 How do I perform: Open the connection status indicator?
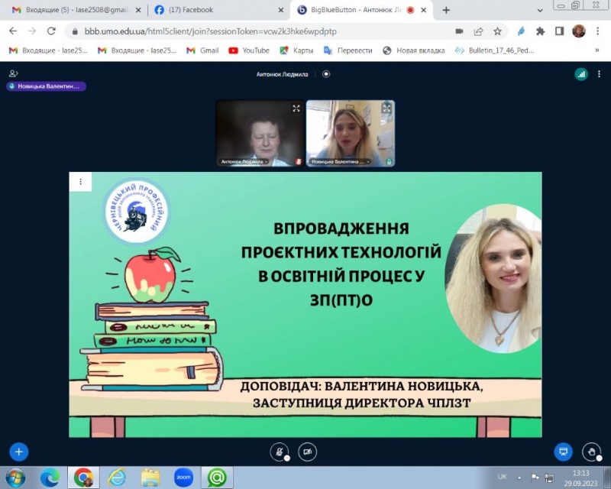click(x=581, y=74)
